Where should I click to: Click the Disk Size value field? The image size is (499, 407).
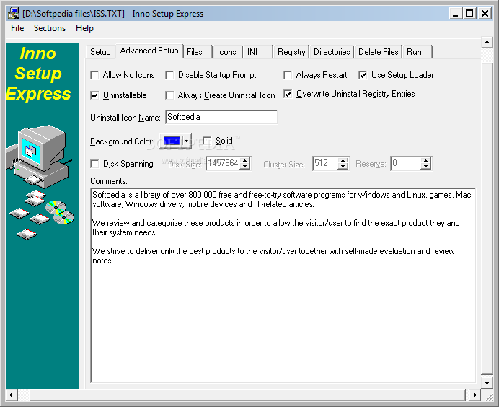click(x=223, y=163)
